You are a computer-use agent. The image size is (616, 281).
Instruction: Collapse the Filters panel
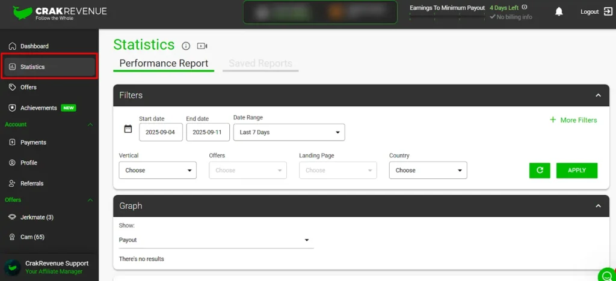pos(598,95)
